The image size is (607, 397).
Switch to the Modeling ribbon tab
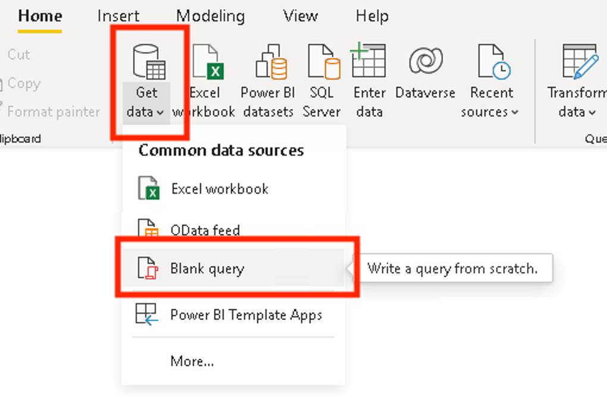tap(210, 16)
